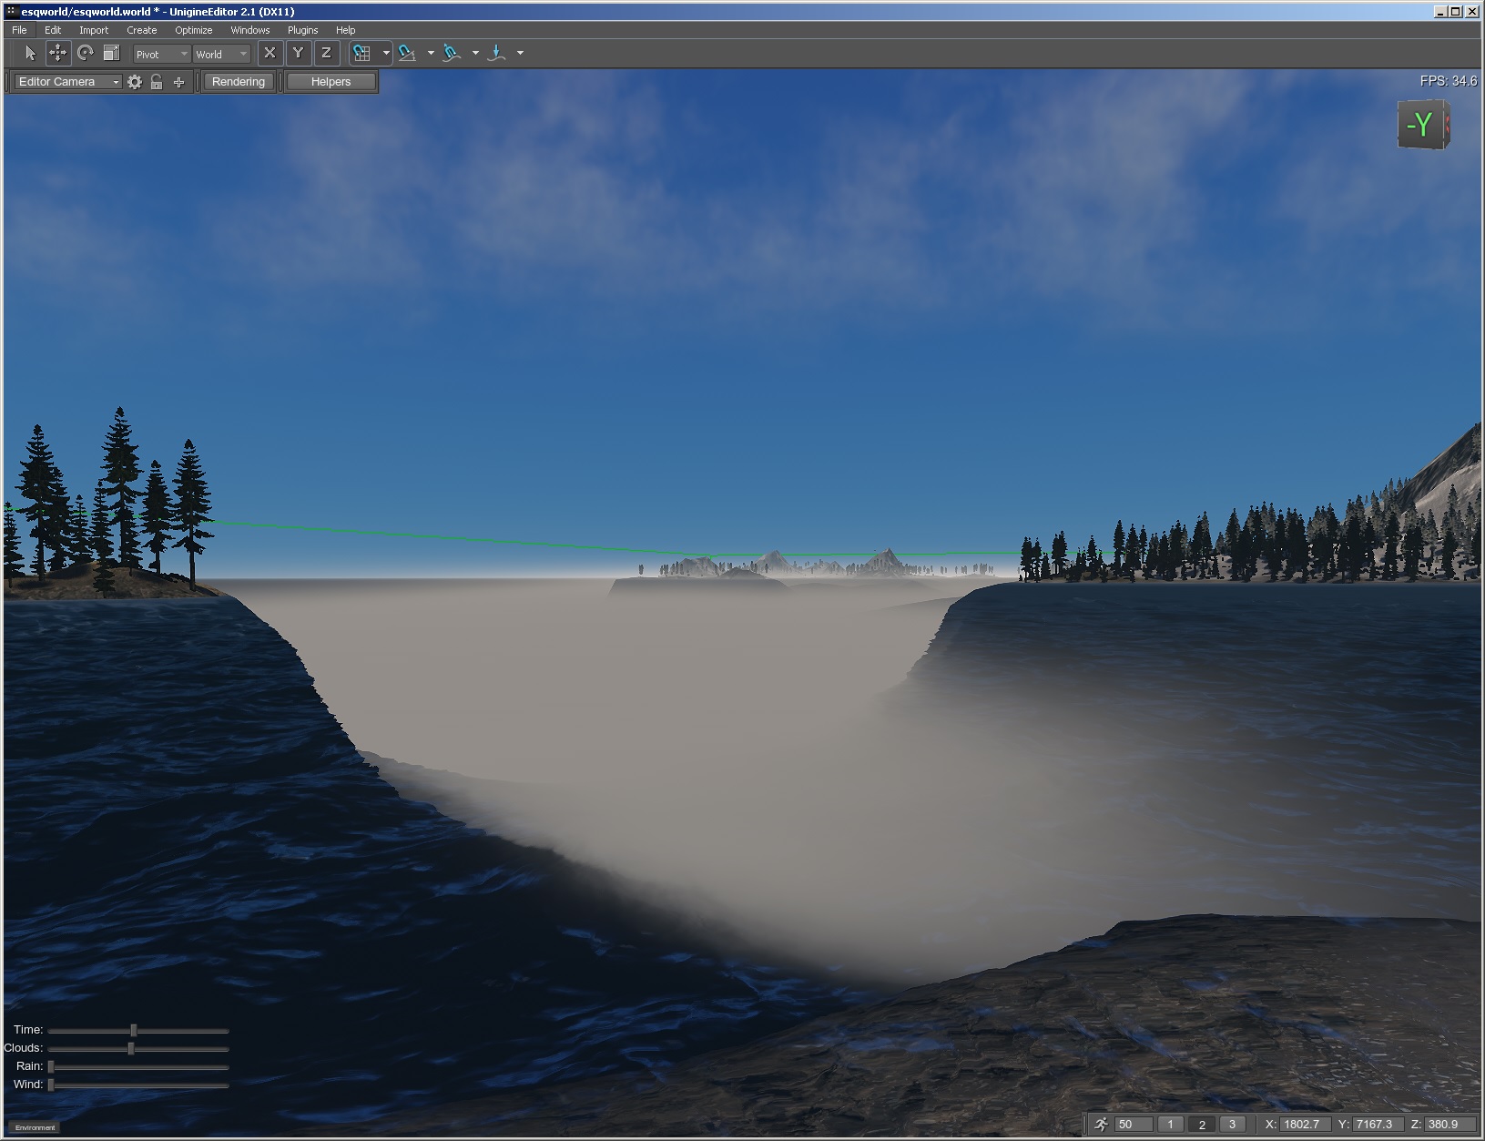Image resolution: width=1485 pixels, height=1141 pixels.
Task: Open the World coordinate system dropdown
Action: pyautogui.click(x=221, y=55)
